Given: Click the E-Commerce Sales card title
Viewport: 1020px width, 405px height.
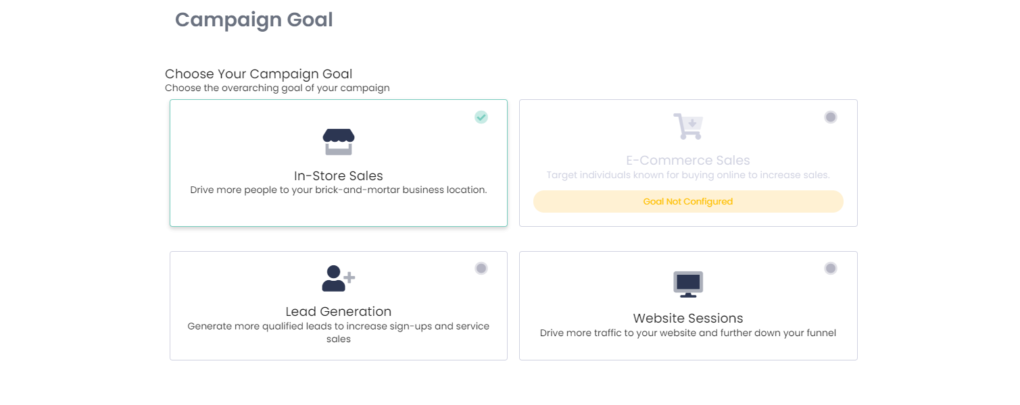Looking at the screenshot, I should [688, 160].
